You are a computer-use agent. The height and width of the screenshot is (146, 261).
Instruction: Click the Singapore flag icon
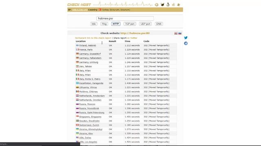(77, 116)
